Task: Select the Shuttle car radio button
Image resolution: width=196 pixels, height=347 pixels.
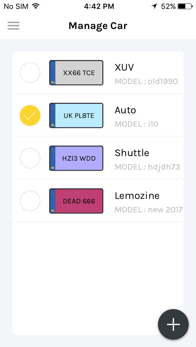Action: pyautogui.click(x=30, y=158)
